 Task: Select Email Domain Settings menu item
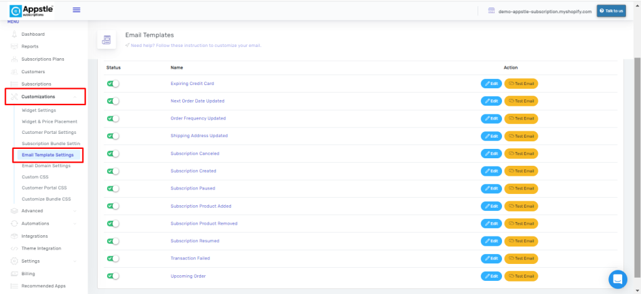tap(46, 166)
